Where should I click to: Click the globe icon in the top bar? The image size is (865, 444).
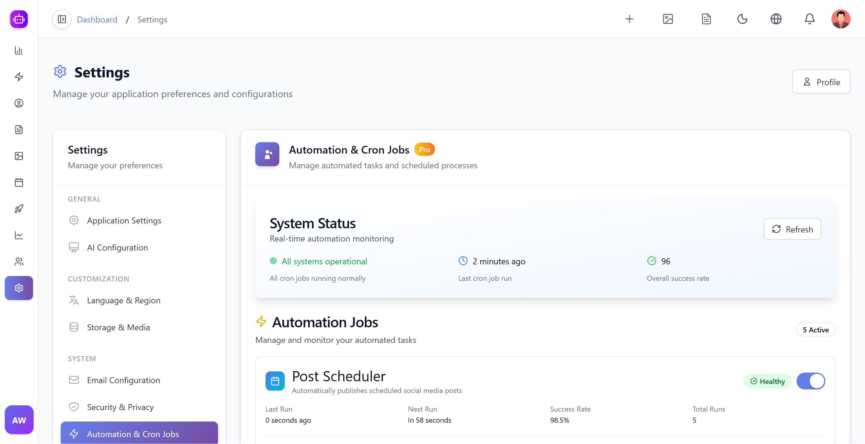point(776,19)
